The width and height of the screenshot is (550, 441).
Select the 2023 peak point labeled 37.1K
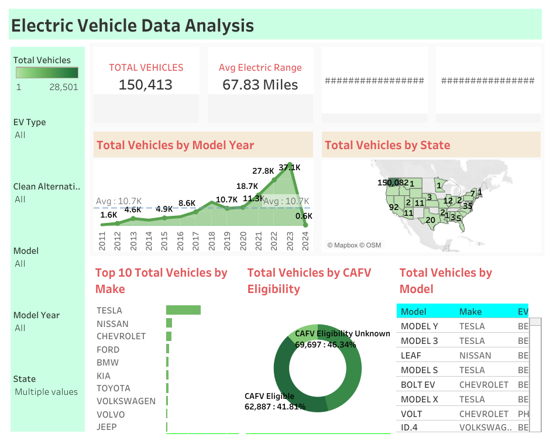coord(290,166)
